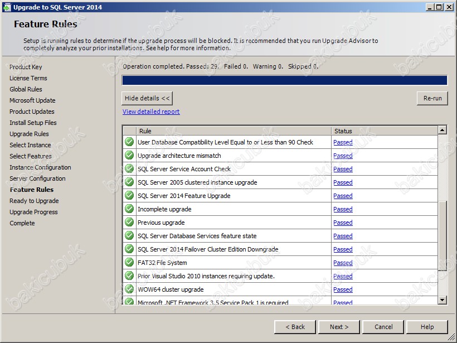457x343 pixels.
Task: Click the green check icon beside SQL Server Service Account Check
Action: tap(129, 169)
